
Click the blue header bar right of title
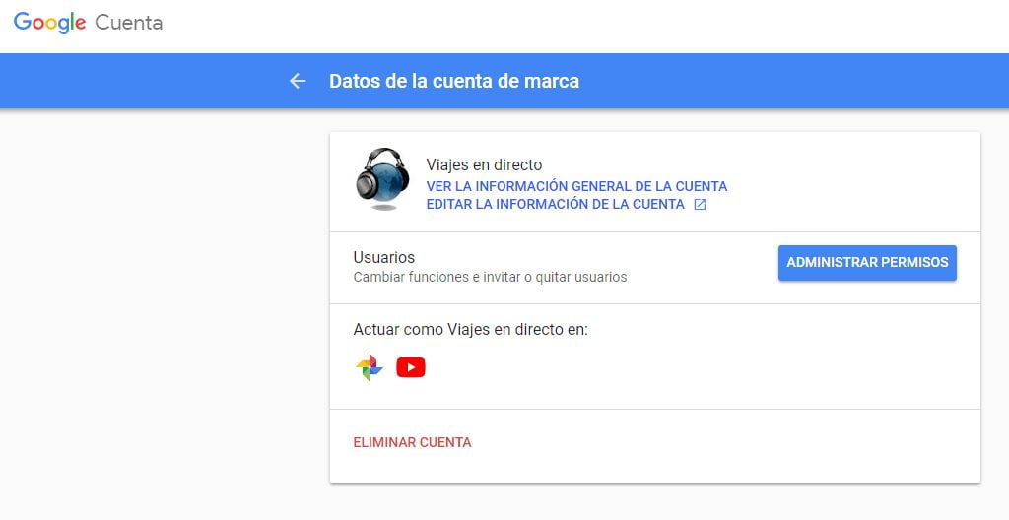click(x=788, y=81)
